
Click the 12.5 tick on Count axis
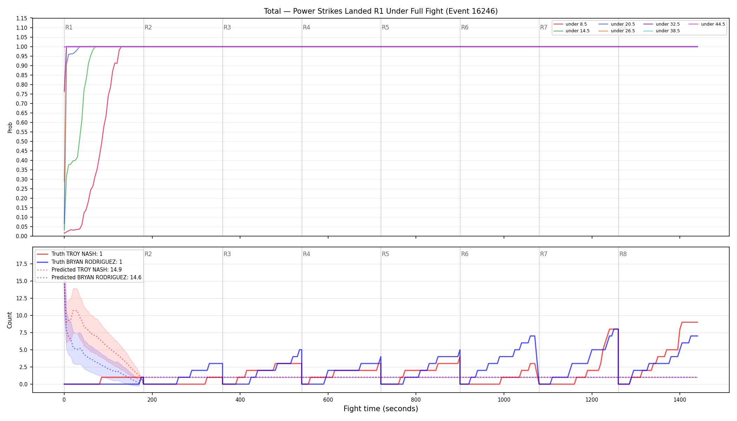coord(22,298)
